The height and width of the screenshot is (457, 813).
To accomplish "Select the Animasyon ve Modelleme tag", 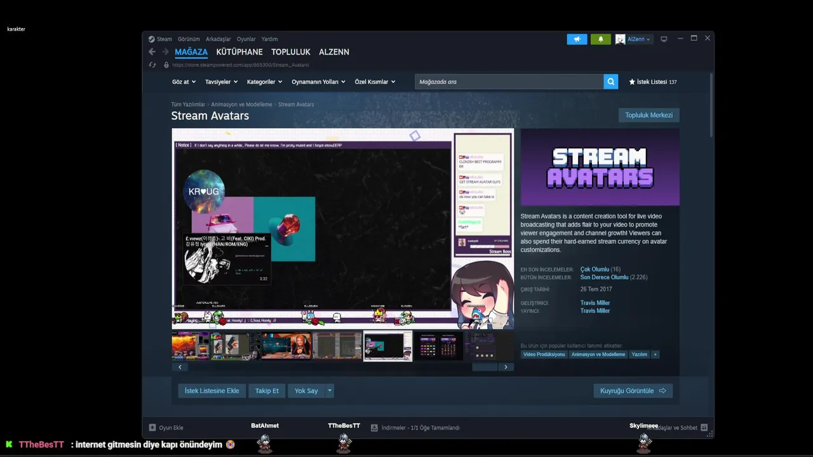I will pyautogui.click(x=598, y=354).
